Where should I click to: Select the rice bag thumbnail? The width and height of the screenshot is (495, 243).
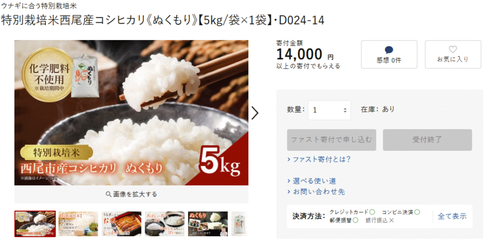pos(240,224)
